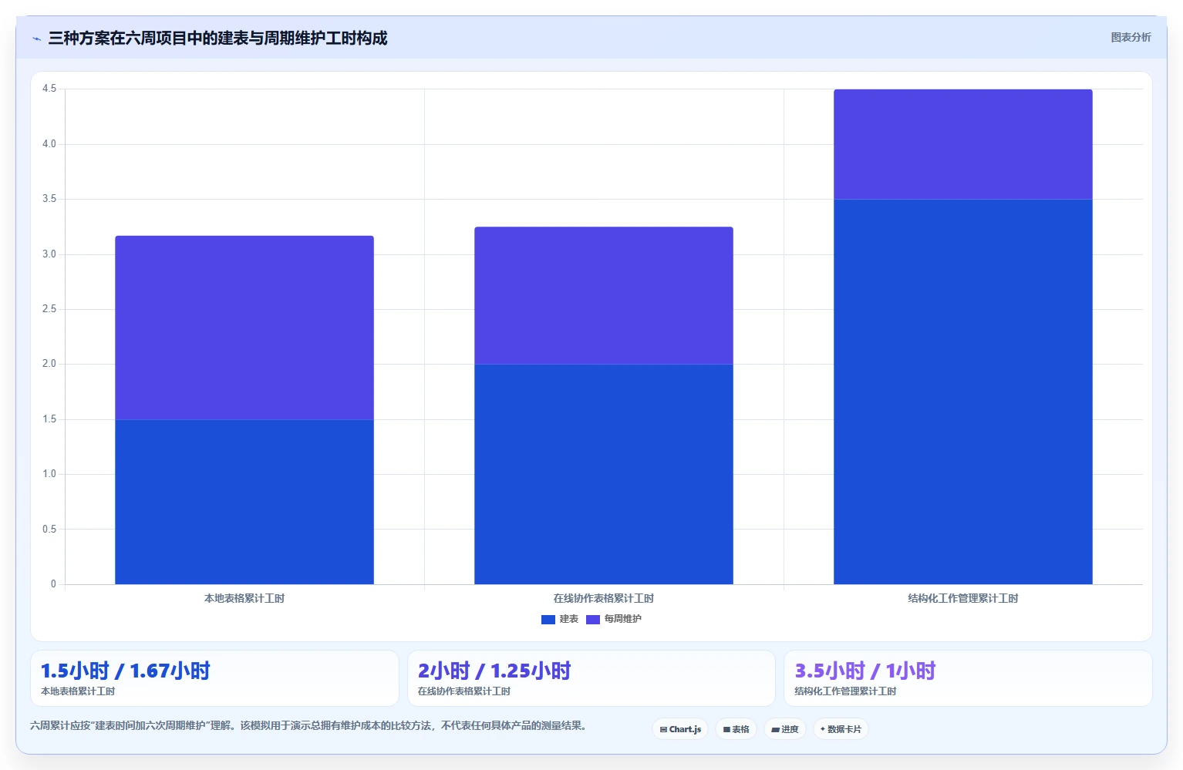The image size is (1183, 770).
Task: Open the 3.5小时 / 1小时 data card
Action: point(968,678)
